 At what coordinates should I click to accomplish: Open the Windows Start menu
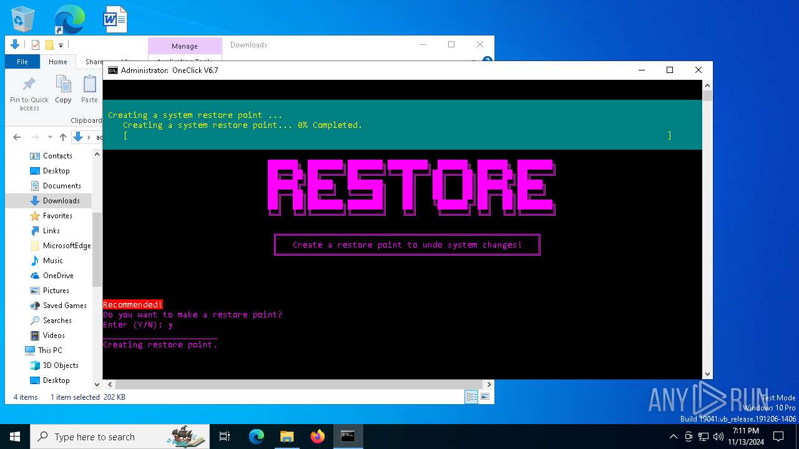[15, 437]
